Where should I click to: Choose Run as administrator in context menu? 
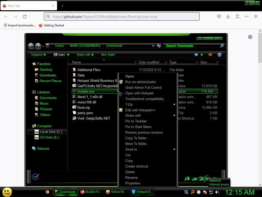tap(141, 82)
